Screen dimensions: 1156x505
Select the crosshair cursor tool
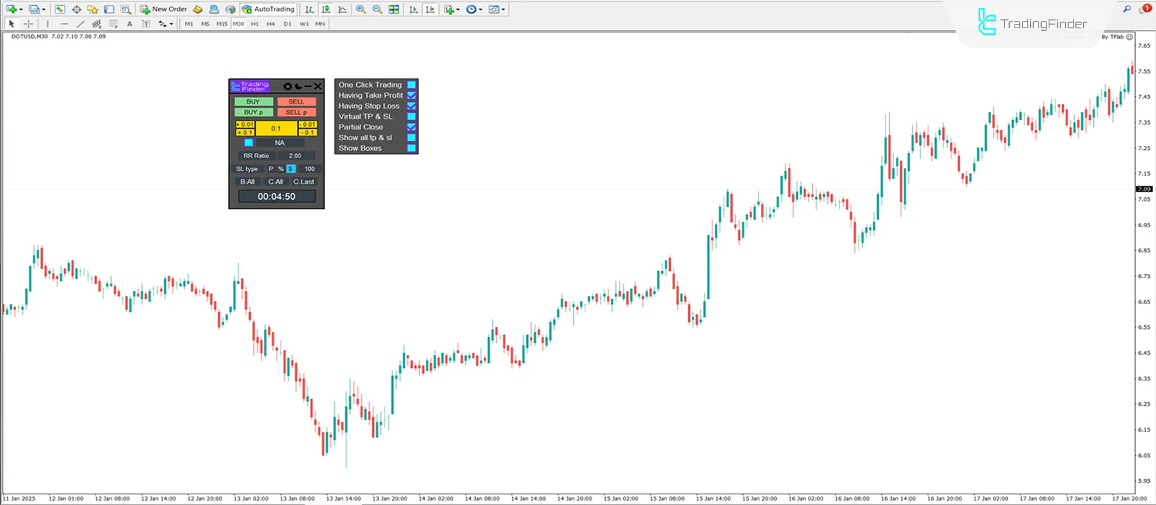point(28,24)
